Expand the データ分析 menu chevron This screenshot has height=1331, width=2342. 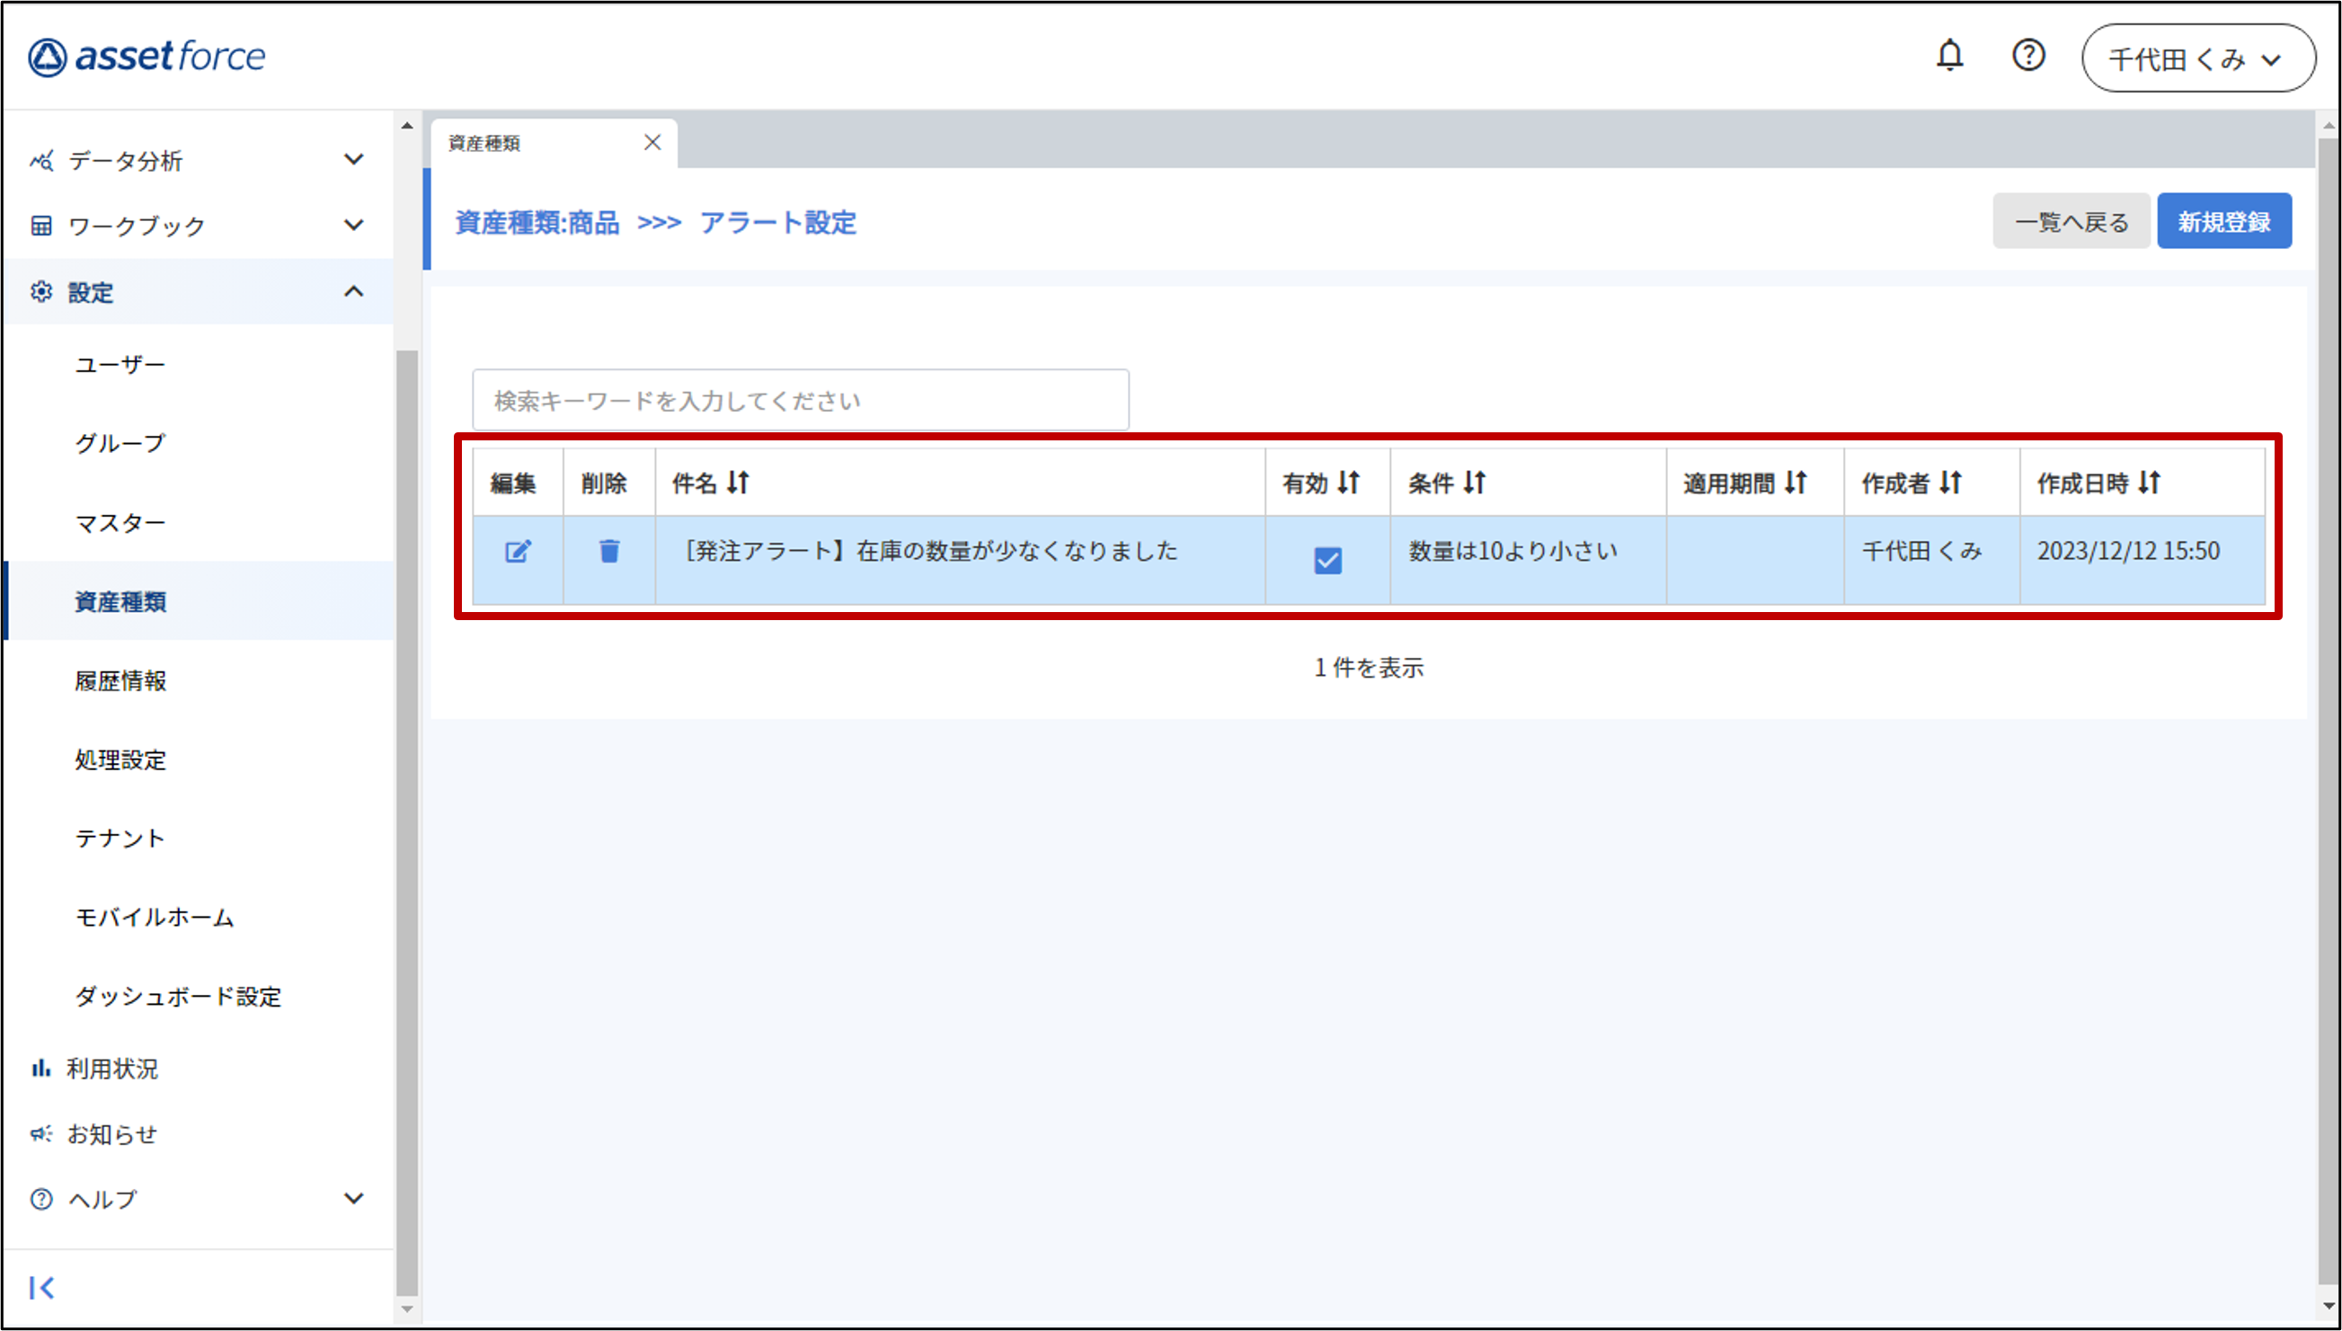click(354, 160)
